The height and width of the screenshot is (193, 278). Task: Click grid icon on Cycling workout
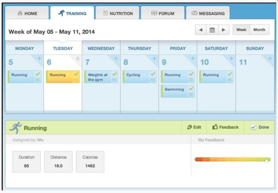coord(152,80)
